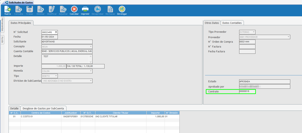Screen dimensions: 302x133
Task: Click the Aprobado por field
Action: tap(265, 87)
